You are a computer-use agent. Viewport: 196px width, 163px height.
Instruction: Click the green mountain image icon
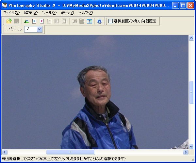(x=26, y=21)
